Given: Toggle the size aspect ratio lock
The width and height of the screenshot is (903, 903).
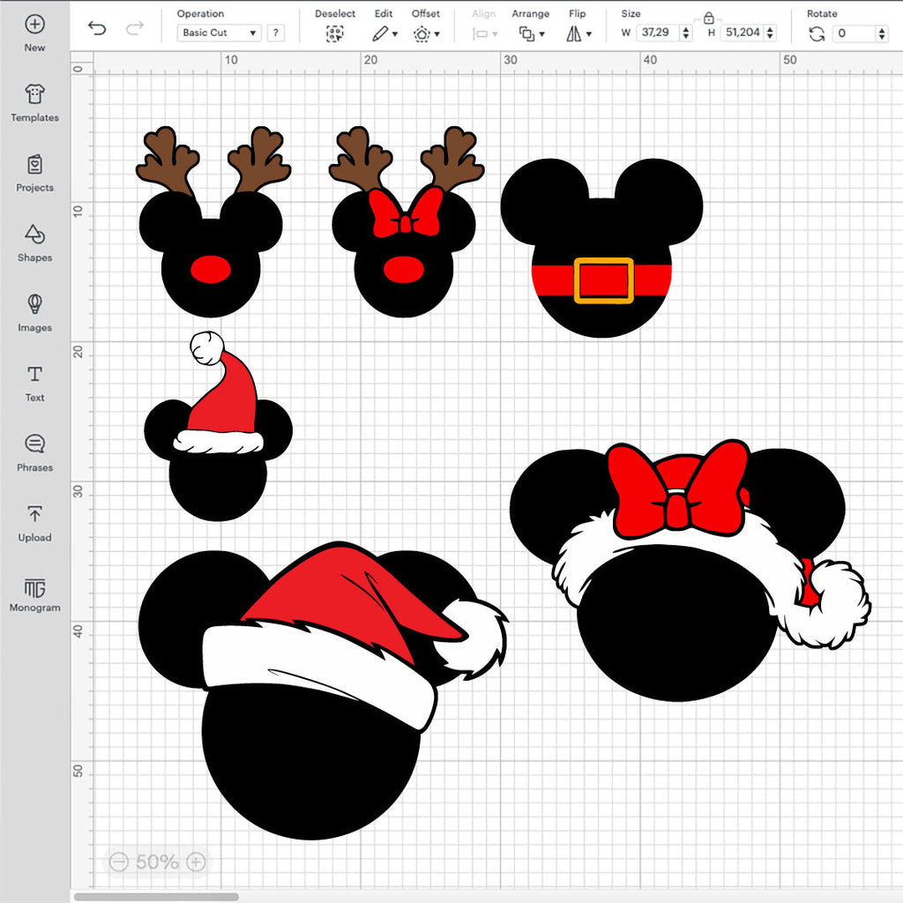Looking at the screenshot, I should click(708, 17).
